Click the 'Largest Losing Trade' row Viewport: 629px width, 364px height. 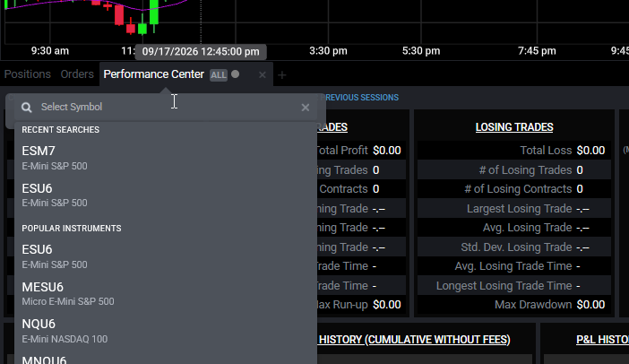(x=514, y=209)
